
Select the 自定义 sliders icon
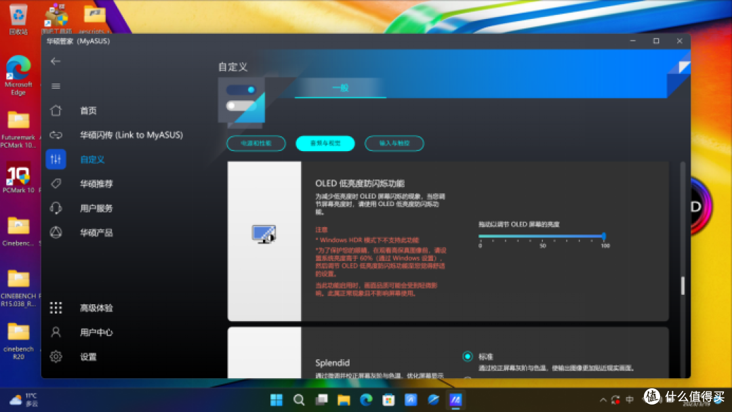pos(56,159)
